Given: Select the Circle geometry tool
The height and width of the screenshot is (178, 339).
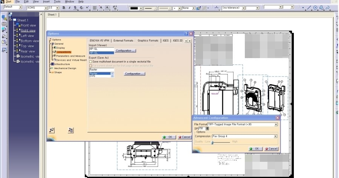Looking at the screenshot, I should point(315,8).
